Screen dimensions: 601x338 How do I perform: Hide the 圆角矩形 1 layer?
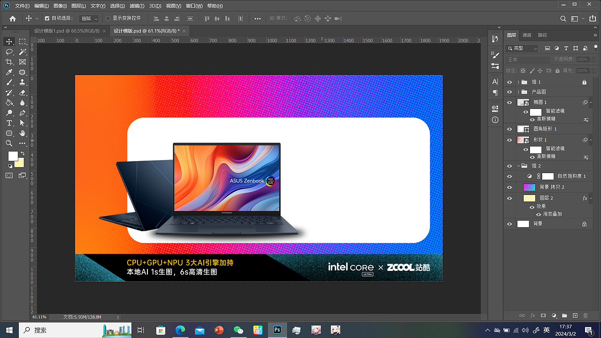[x=509, y=129]
